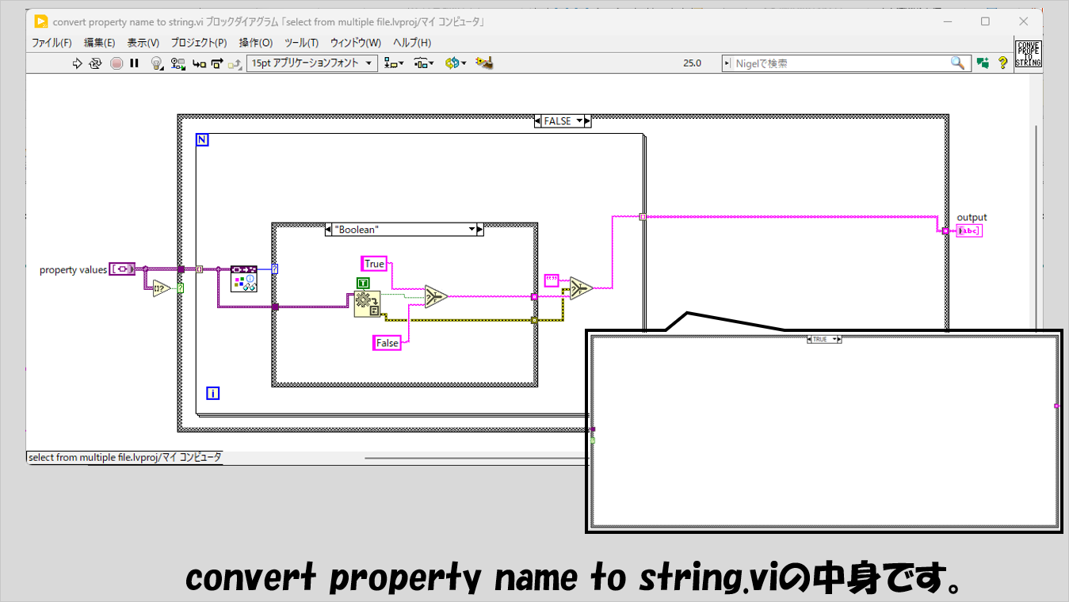Select the property values array terminal
Screen dimensions: 1069x602
pos(123,269)
